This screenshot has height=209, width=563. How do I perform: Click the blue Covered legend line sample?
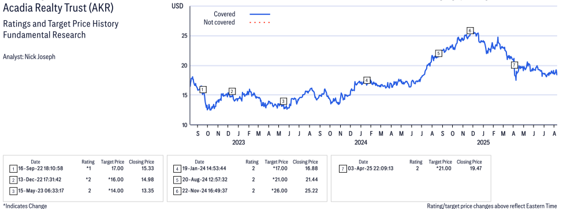[x=260, y=14]
